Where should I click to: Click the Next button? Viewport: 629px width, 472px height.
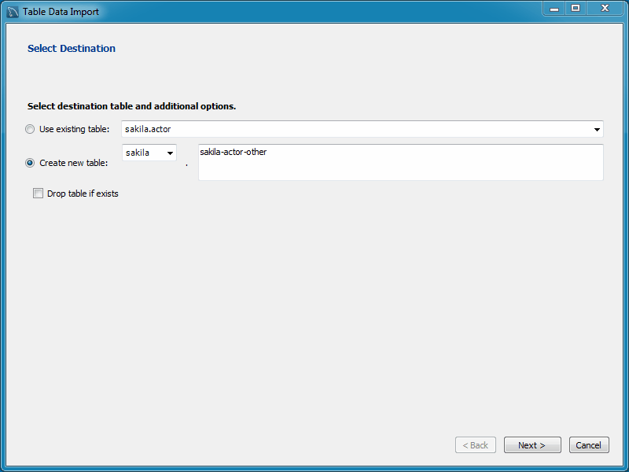point(532,445)
